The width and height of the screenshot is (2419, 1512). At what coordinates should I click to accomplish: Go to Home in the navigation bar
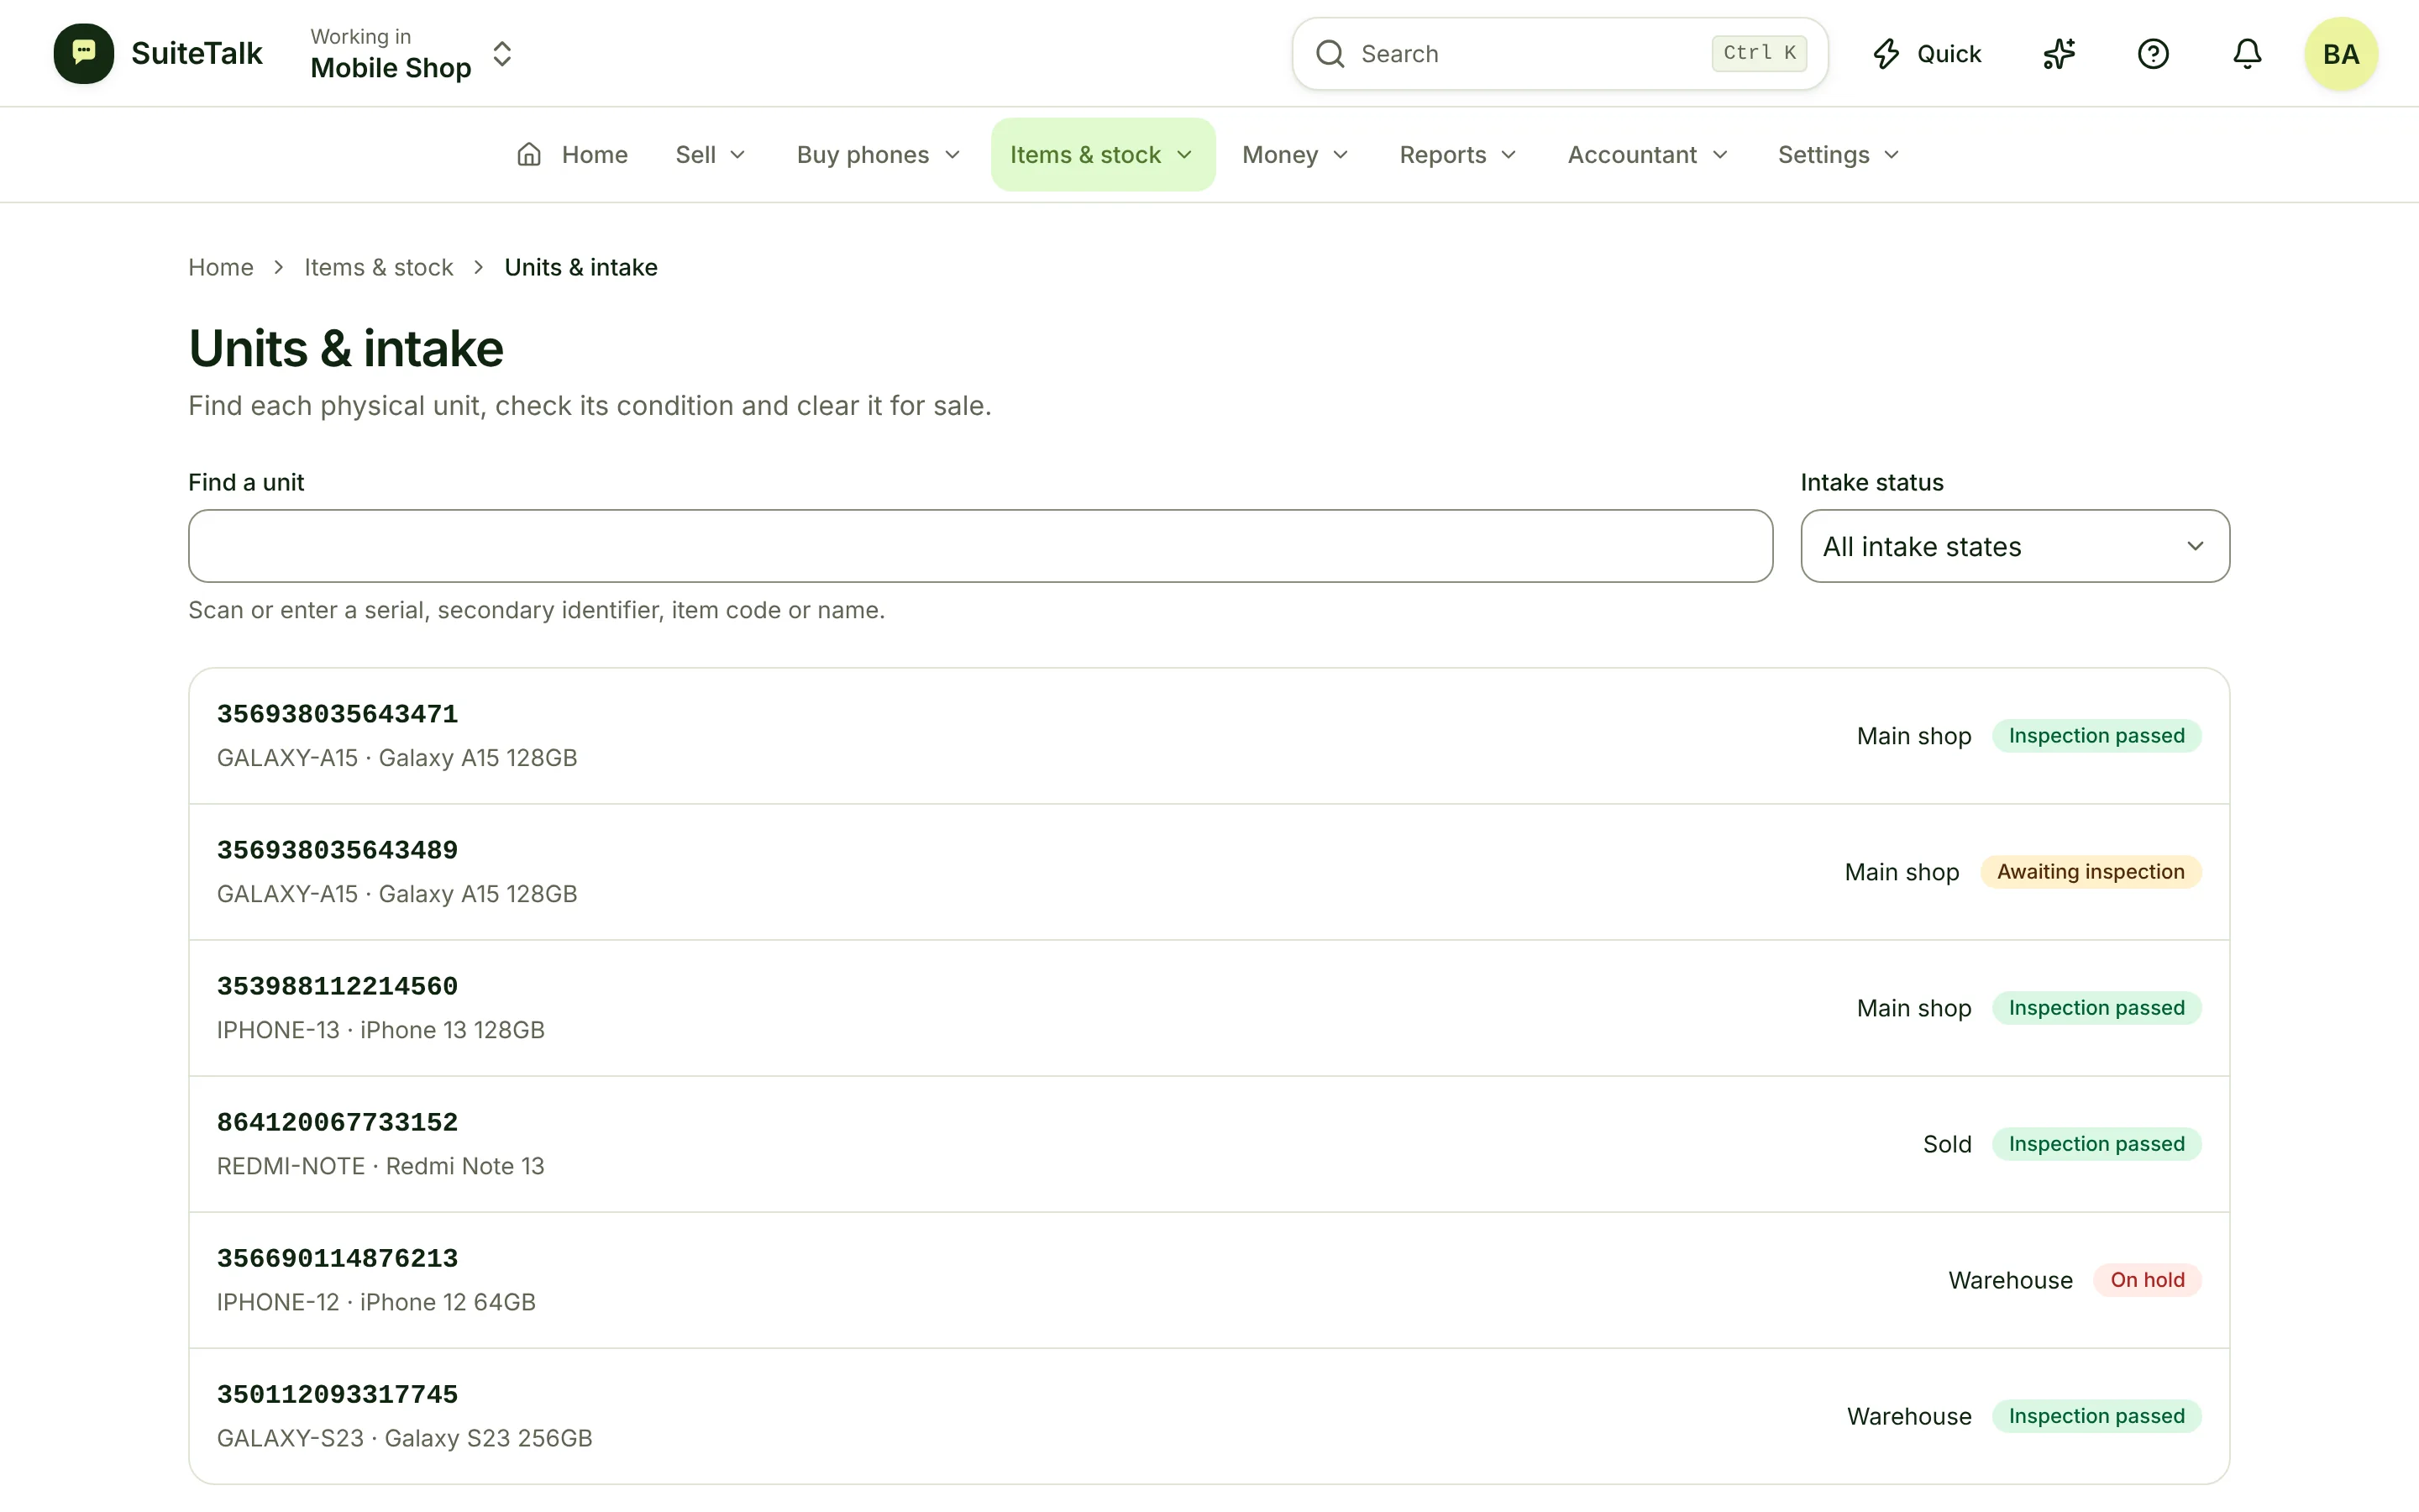(x=572, y=154)
